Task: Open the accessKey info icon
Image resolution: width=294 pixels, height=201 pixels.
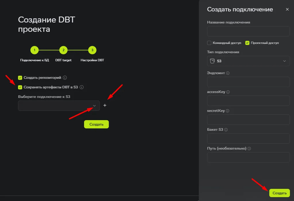Action: pos(228,92)
